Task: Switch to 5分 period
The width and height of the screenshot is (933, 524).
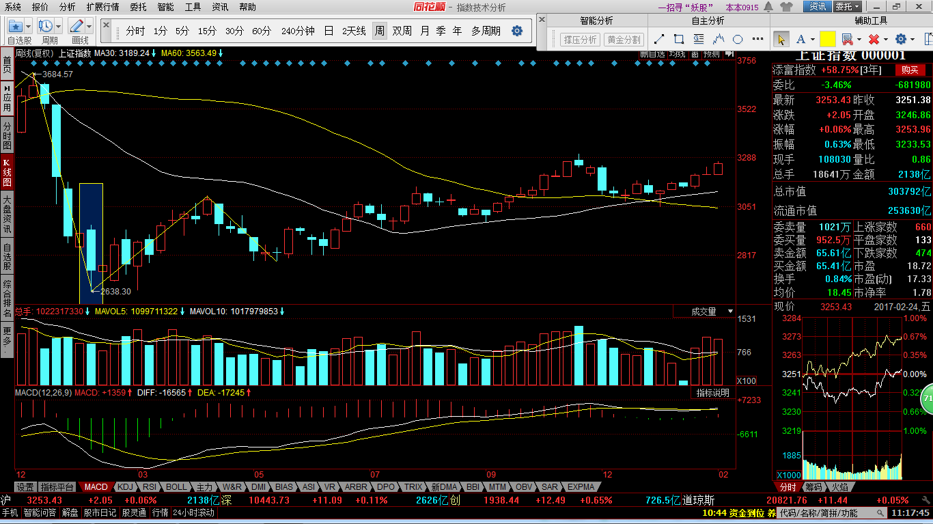Action: [182, 31]
